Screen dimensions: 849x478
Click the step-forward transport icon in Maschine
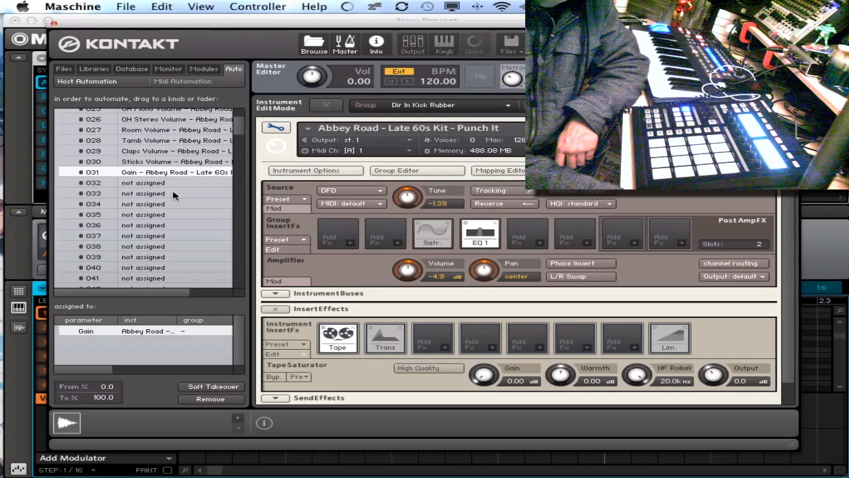[19, 327]
